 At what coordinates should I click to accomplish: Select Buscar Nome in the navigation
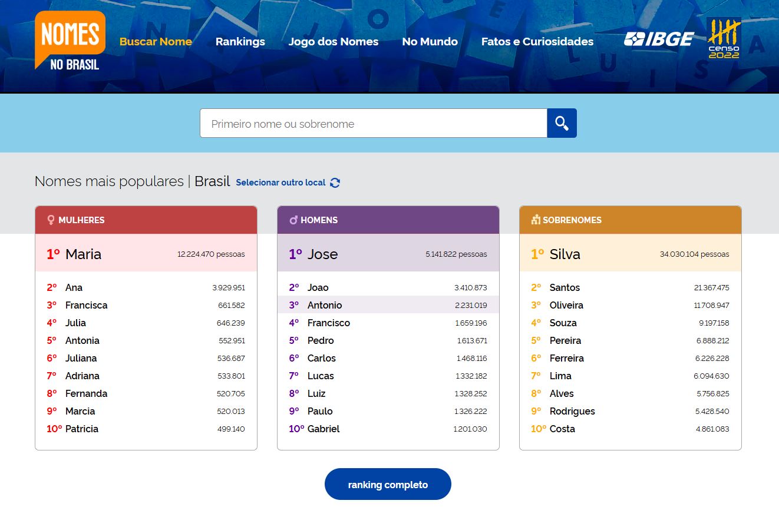pyautogui.click(x=156, y=41)
